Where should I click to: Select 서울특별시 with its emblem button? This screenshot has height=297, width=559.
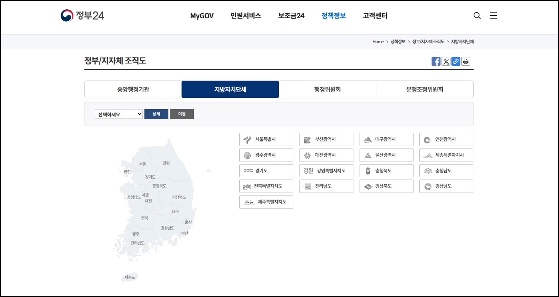[x=266, y=139]
